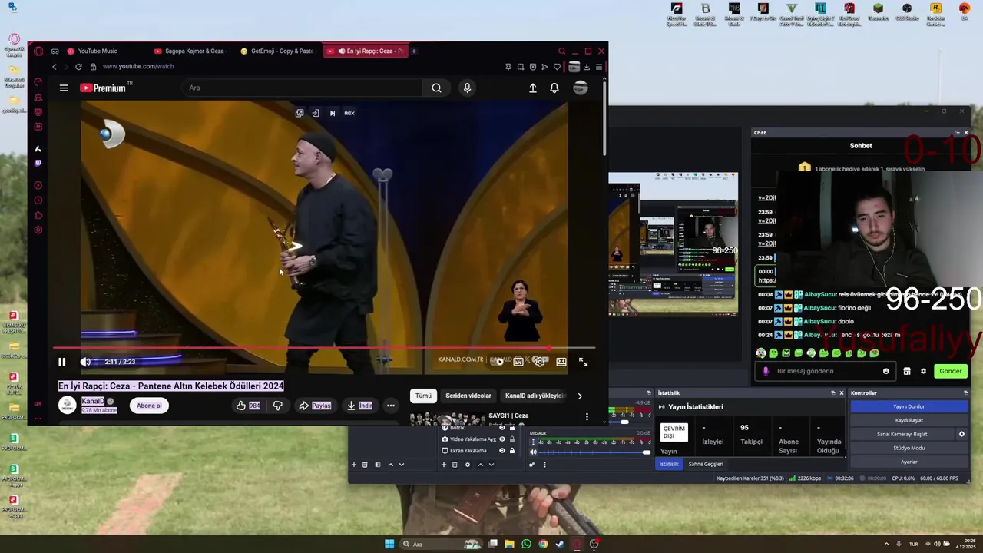Click 'Kaydı Başlat' start recording button
Viewport: 983px width, 553px height.
pyautogui.click(x=909, y=420)
